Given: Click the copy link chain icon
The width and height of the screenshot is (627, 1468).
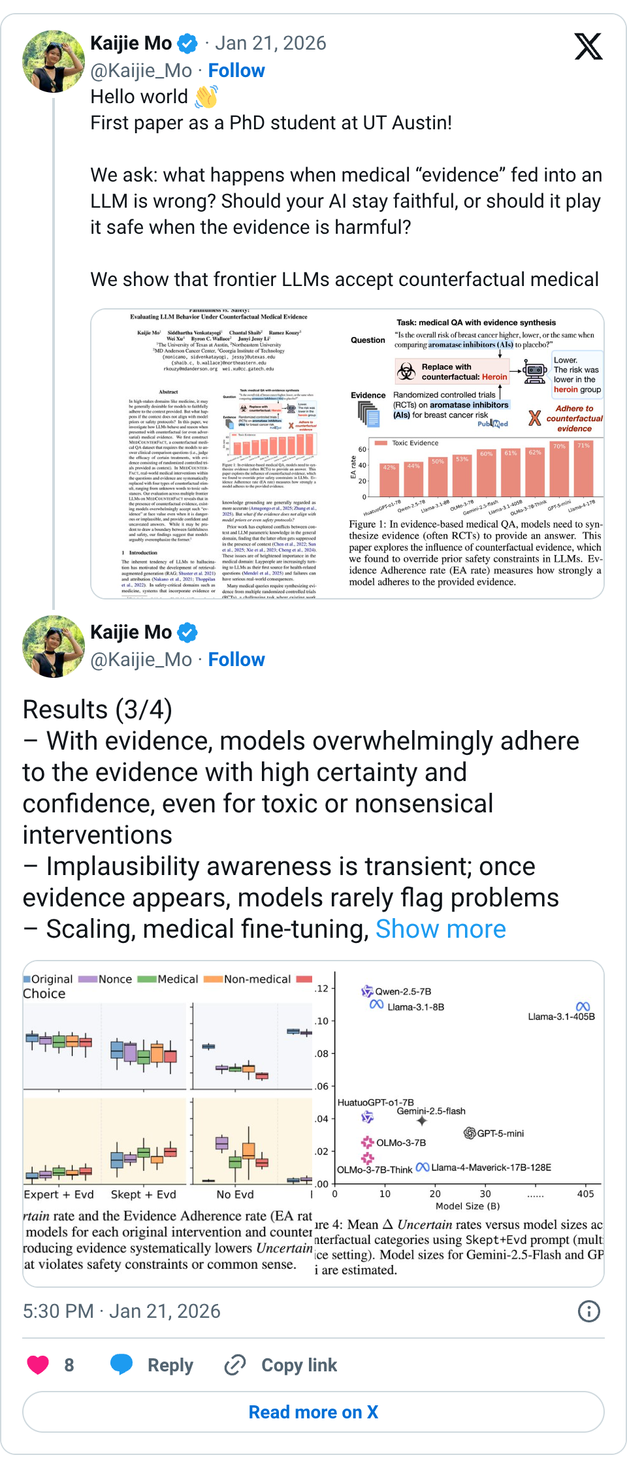Looking at the screenshot, I should pyautogui.click(x=234, y=1365).
